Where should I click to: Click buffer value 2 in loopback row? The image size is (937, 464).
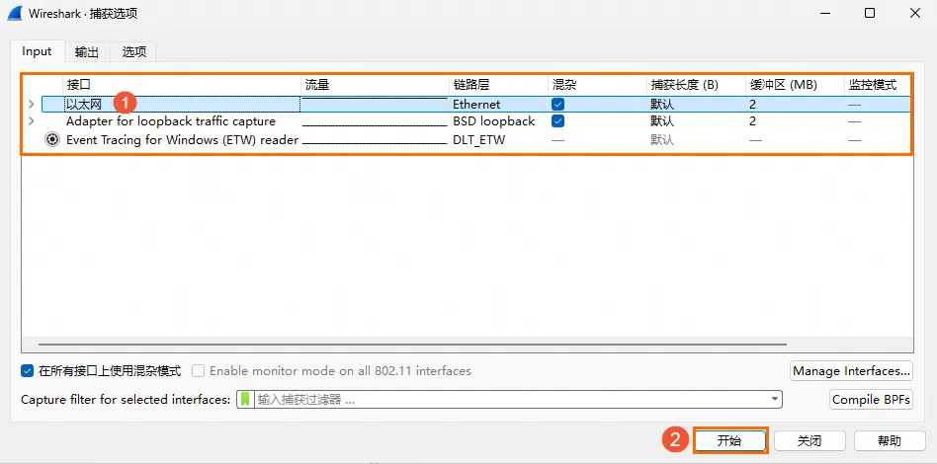752,121
